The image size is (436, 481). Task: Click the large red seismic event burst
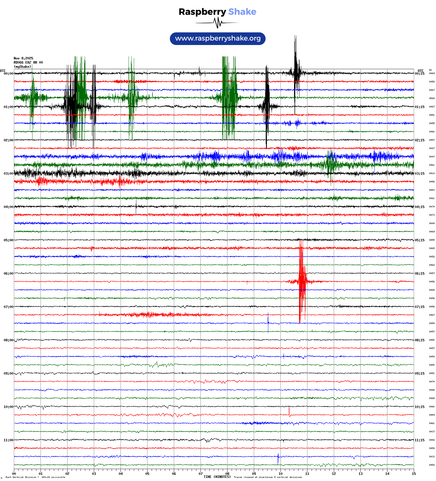click(x=302, y=281)
